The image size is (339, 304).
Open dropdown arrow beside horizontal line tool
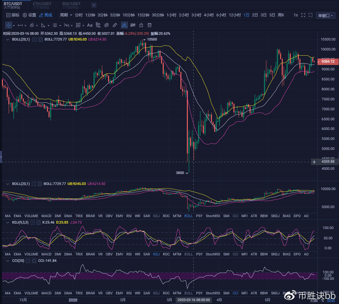pos(25,25)
